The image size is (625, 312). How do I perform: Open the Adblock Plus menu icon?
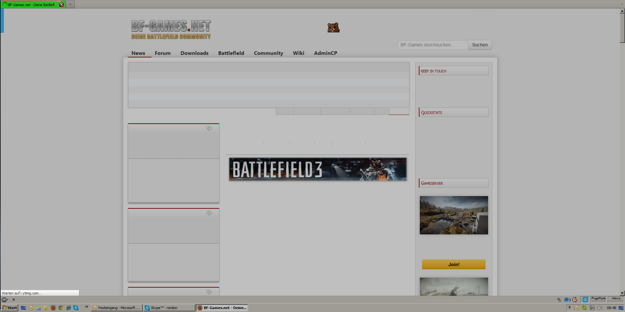coord(5,300)
